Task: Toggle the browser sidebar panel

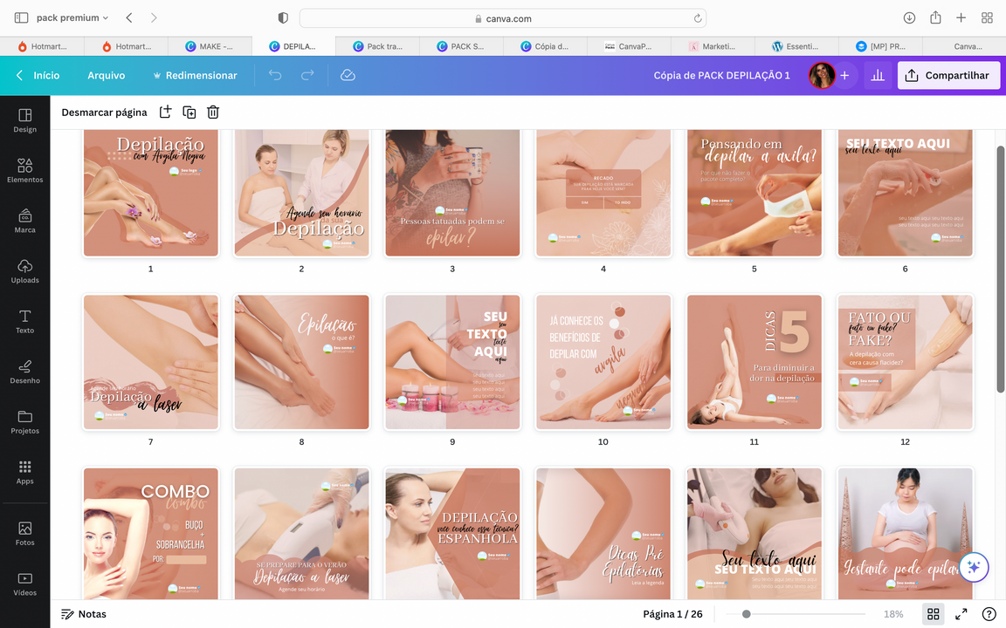Action: coord(21,18)
